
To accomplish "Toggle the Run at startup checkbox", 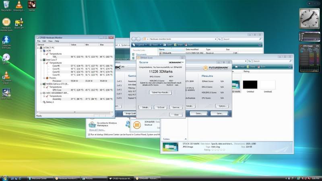I will (x=89, y=135).
